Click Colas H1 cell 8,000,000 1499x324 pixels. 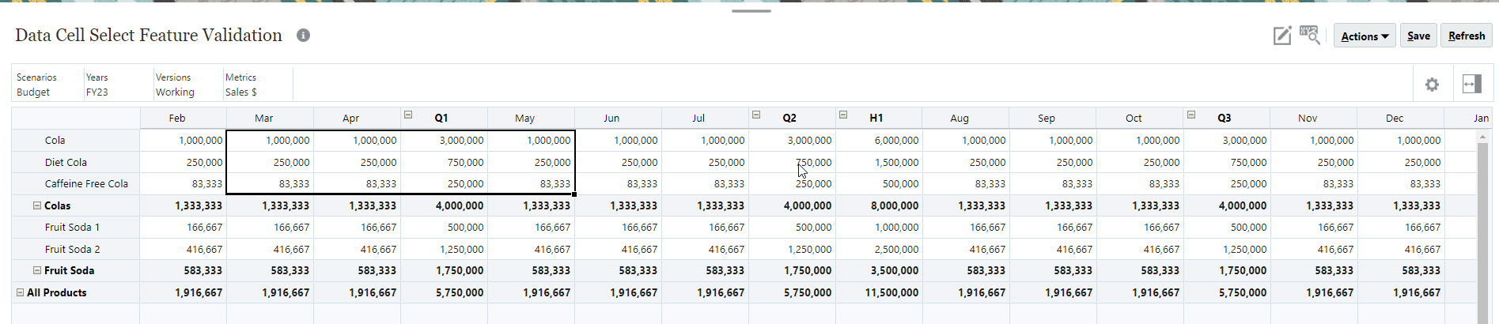pyautogui.click(x=879, y=205)
